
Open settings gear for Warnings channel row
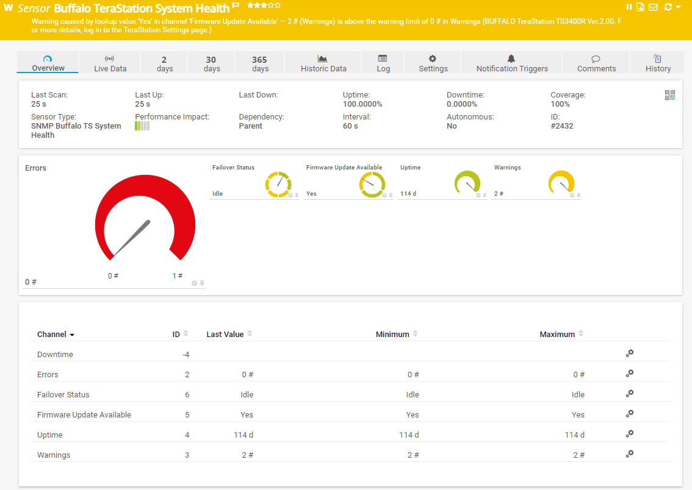click(630, 454)
